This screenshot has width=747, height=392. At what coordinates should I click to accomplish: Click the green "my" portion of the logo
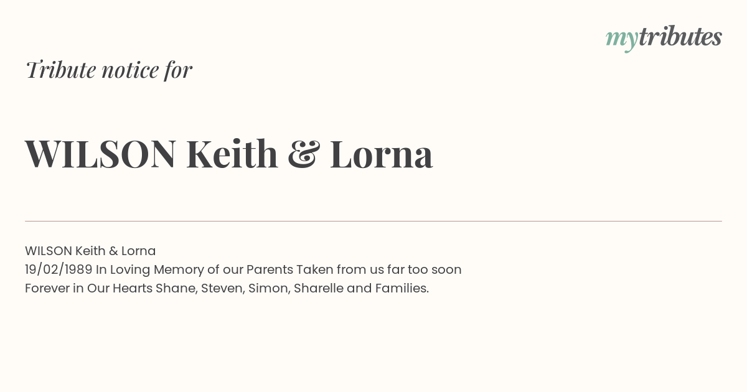(x=622, y=40)
